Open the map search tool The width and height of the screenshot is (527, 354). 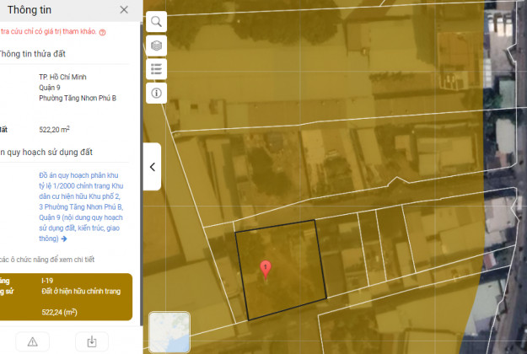(157, 21)
